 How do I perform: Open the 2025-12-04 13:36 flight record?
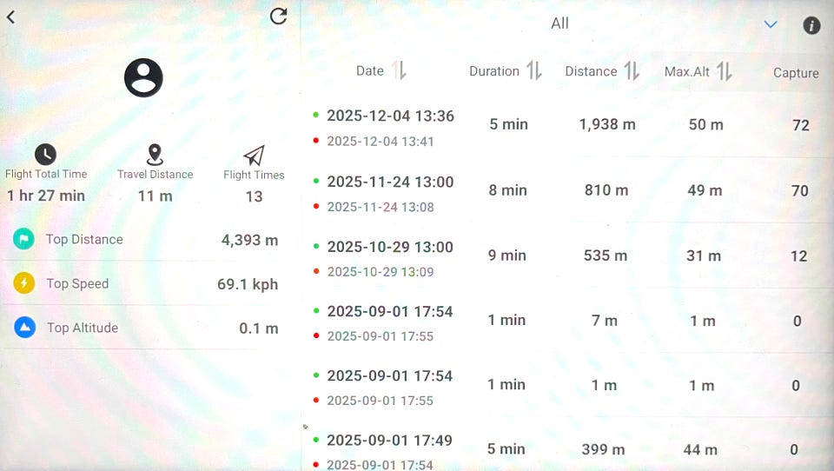390,116
